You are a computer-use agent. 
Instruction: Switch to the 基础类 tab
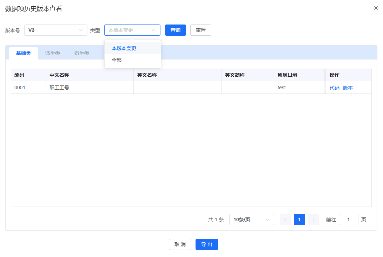pyautogui.click(x=24, y=53)
